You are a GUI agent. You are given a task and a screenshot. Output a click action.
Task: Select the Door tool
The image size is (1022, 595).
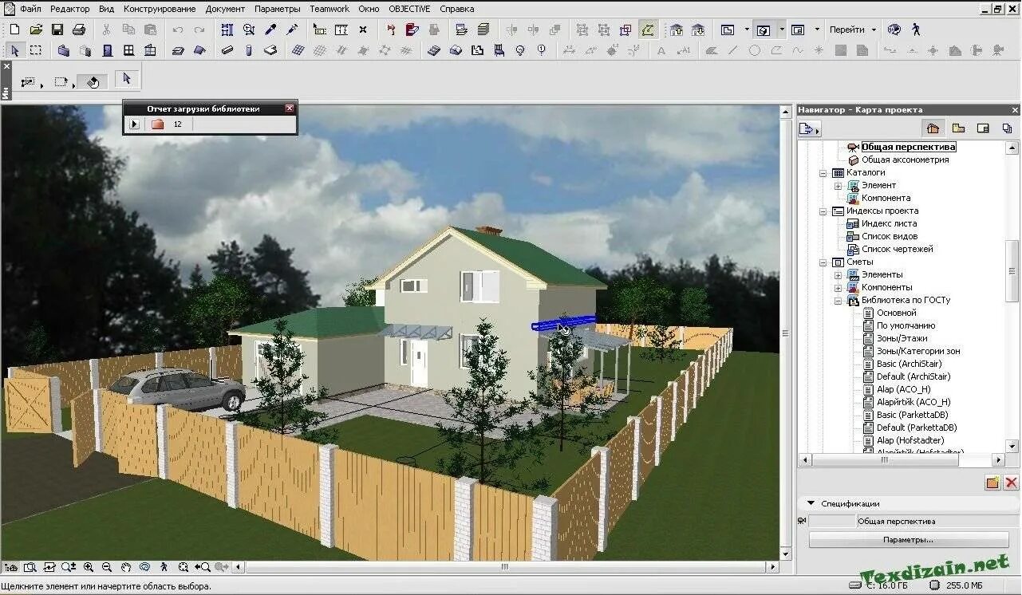point(107,50)
